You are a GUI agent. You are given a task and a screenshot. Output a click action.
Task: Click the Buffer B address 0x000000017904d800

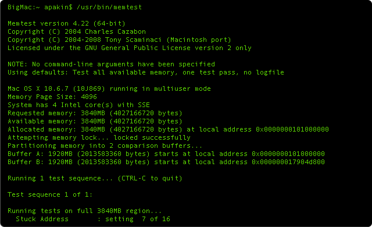point(288,162)
